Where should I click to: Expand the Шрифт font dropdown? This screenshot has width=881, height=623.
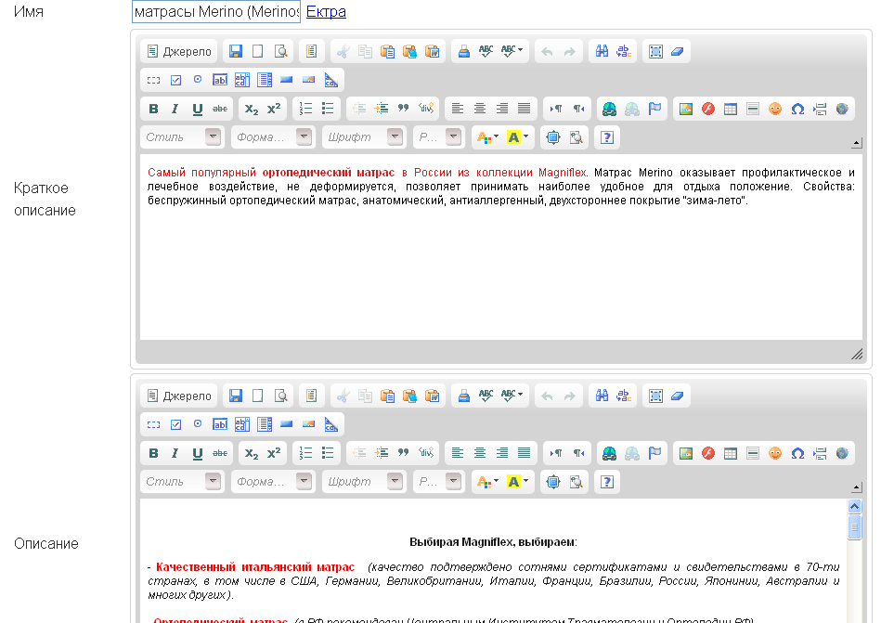(x=362, y=136)
